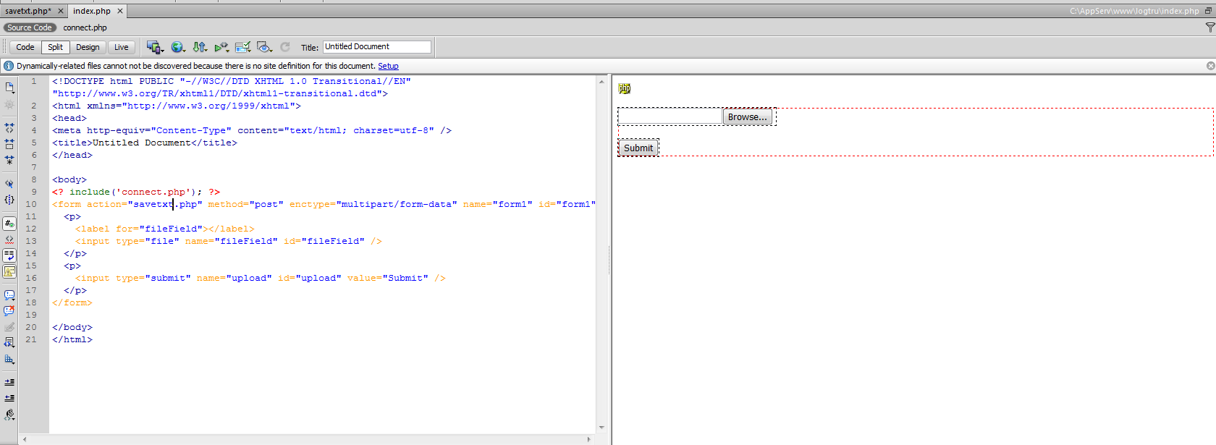Click the restore document window icon
This screenshot has width=1216, height=445.
[1208, 11]
